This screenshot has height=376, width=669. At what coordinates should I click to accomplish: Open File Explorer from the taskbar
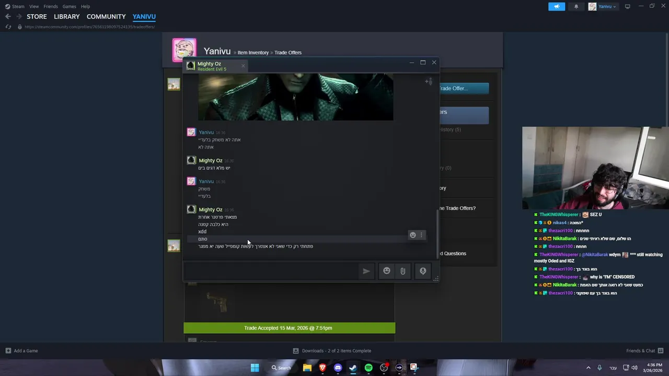[307, 368]
